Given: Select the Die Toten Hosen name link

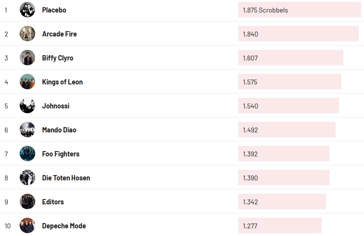Looking at the screenshot, I should click(66, 178).
